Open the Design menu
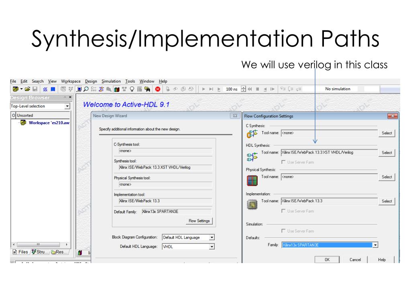This screenshot has width=411, height=308. [x=91, y=81]
